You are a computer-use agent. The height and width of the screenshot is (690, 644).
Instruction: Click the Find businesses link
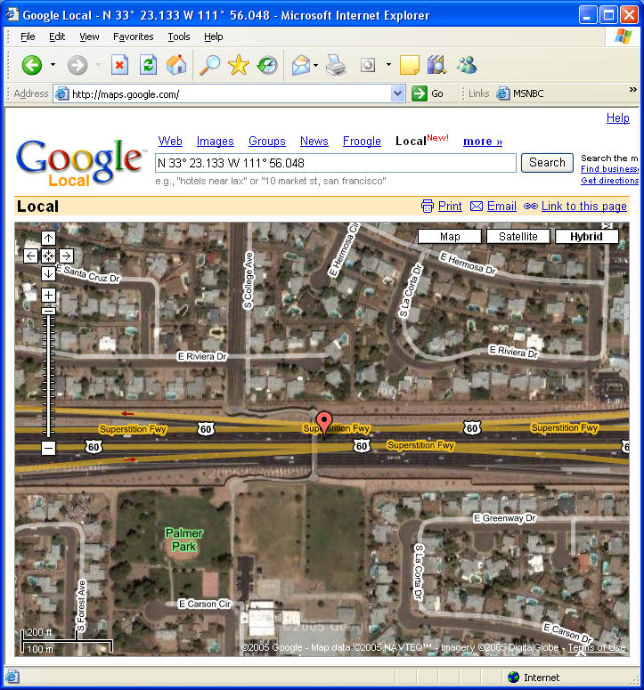609,169
